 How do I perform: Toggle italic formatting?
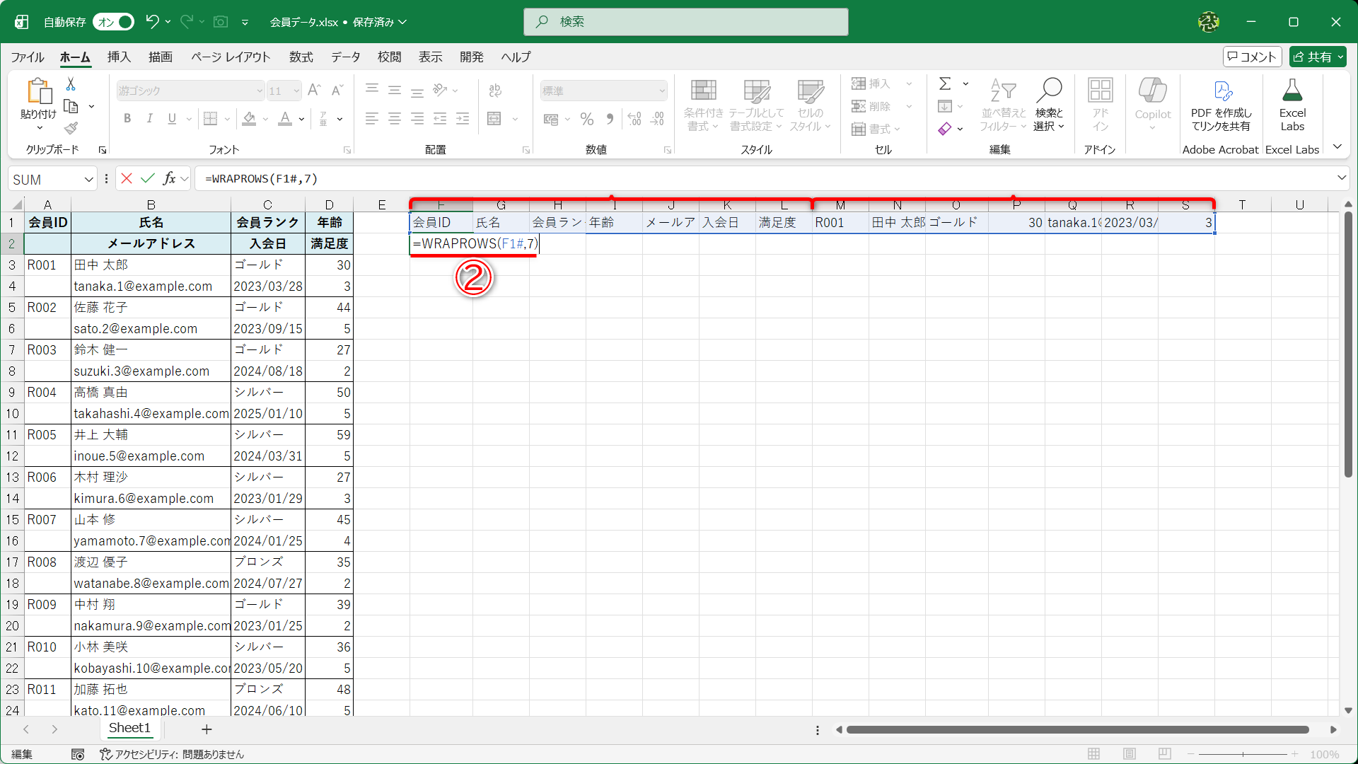149,119
